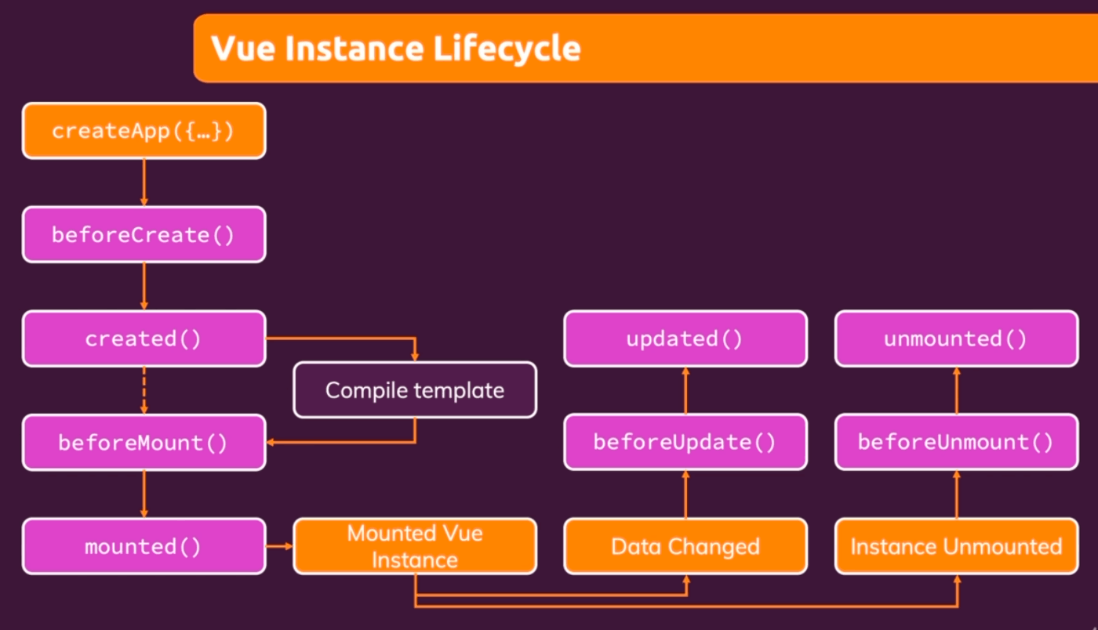Click the unmounted() hook box

coord(956,339)
